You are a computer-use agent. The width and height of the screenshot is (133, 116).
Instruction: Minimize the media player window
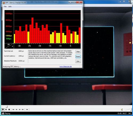coord(120,1)
